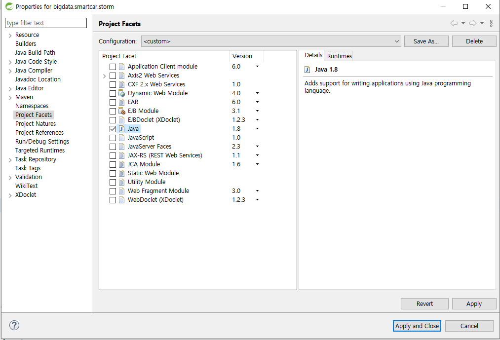The image size is (500, 340).
Task: Click the JCA Module document icon
Action: (x=121, y=165)
